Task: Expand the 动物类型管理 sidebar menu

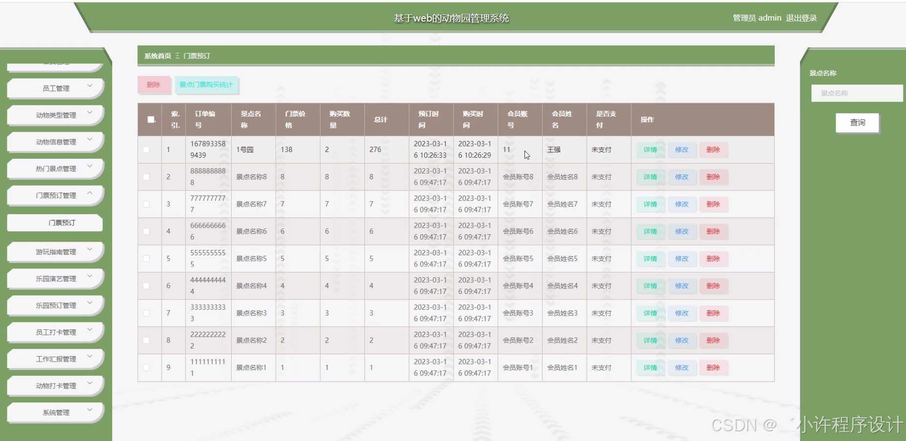Action: 55,115
